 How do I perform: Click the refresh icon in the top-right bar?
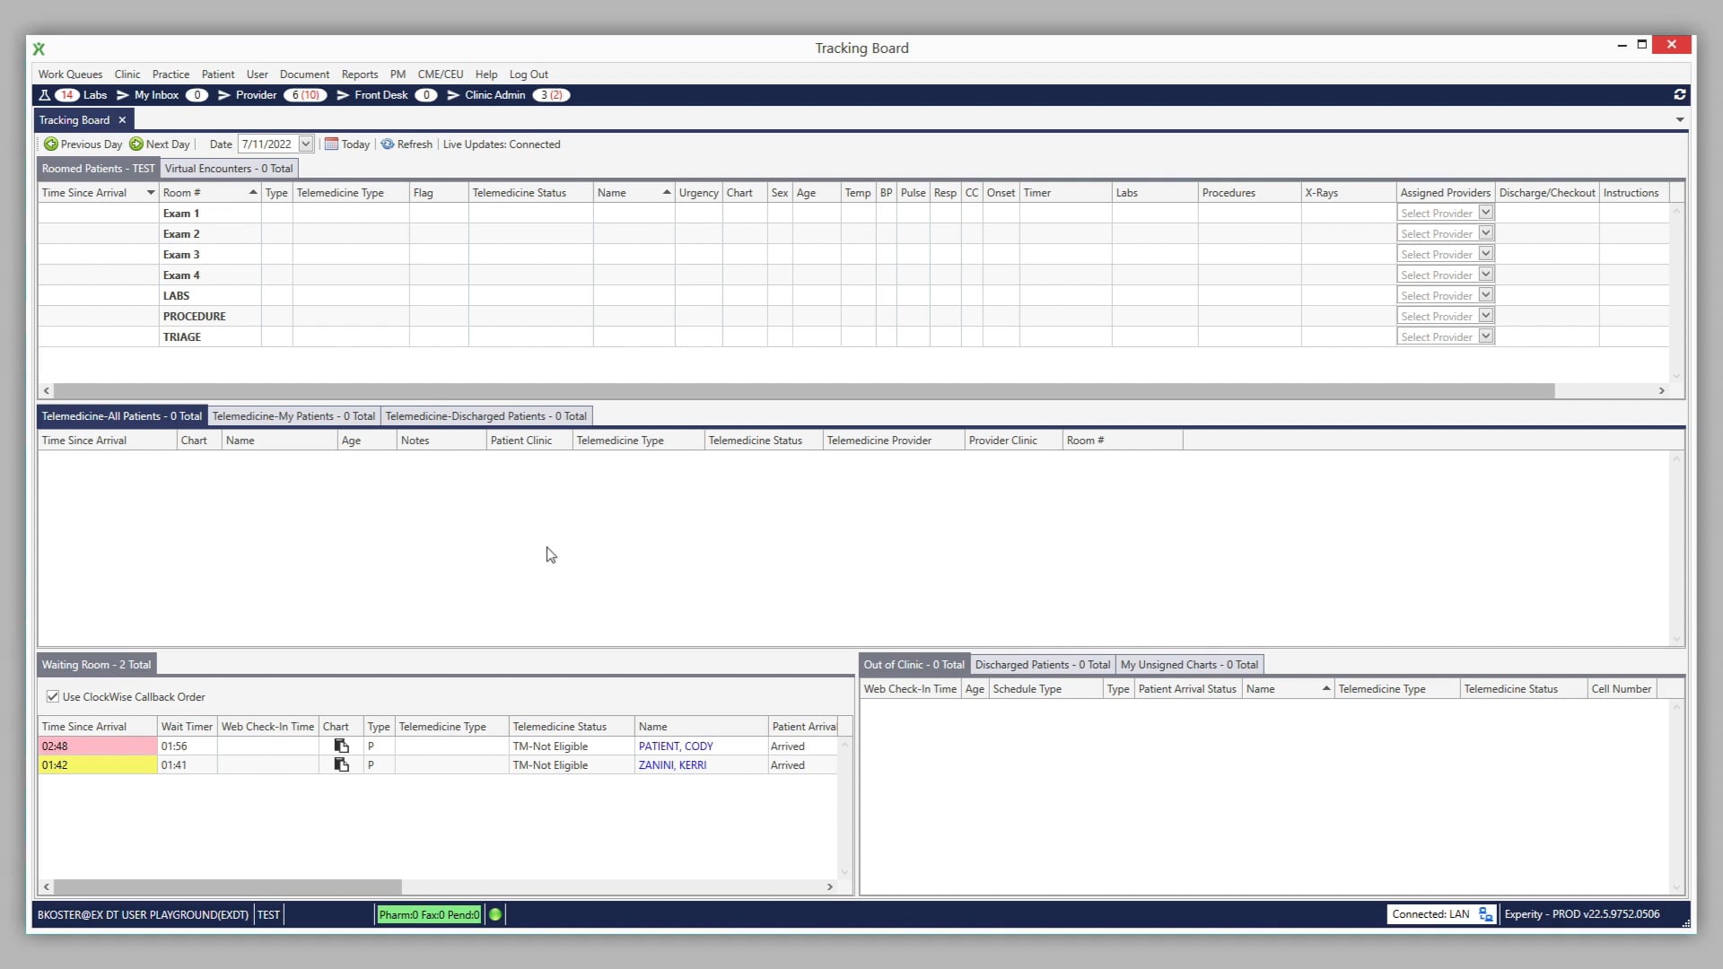[x=1679, y=95]
